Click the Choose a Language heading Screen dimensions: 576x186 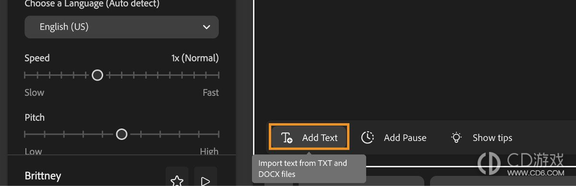coord(92,4)
